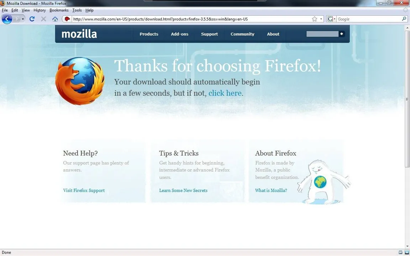Open the Community navigation item
410x256 pixels.
coord(242,34)
